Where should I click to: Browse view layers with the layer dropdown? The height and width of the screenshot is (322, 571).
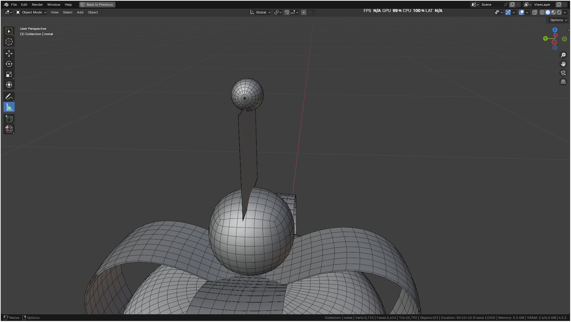click(528, 4)
